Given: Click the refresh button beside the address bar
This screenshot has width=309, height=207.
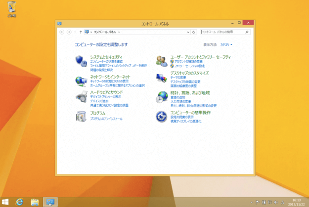Looking at the screenshot, I should click(194, 32).
